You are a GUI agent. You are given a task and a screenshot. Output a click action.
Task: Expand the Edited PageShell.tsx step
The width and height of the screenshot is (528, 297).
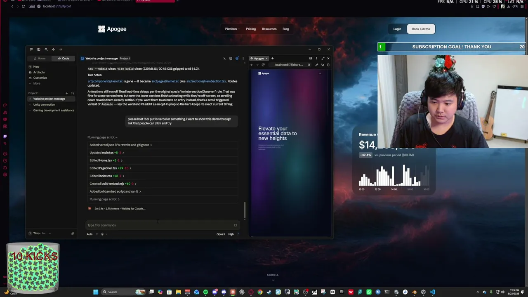click(110, 168)
